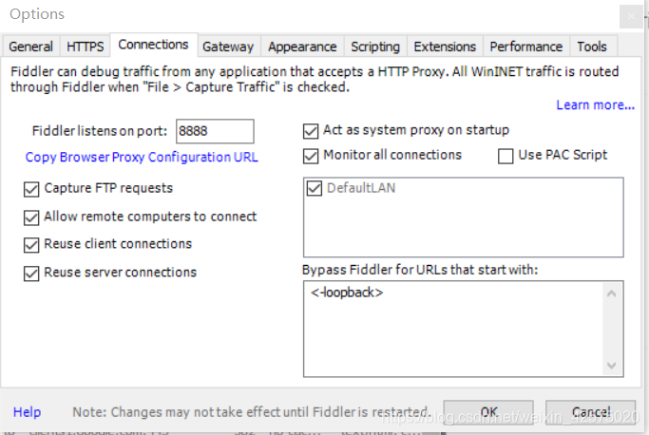Enable the Use PAC Script checkbox
The image size is (649, 435).
pos(506,155)
